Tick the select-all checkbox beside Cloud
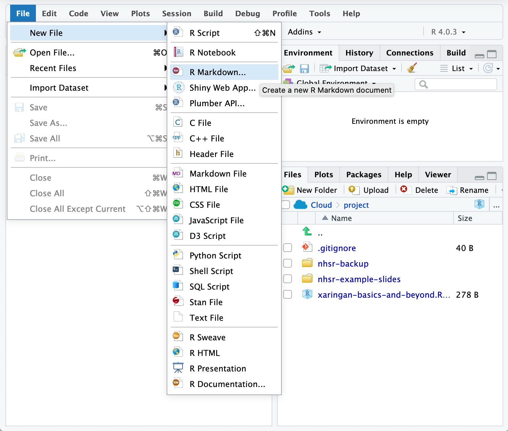508x431 pixels. point(286,205)
